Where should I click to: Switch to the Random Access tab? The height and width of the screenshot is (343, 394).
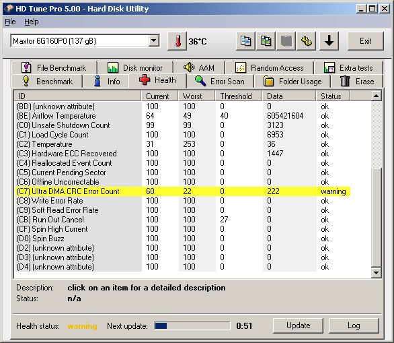point(270,68)
